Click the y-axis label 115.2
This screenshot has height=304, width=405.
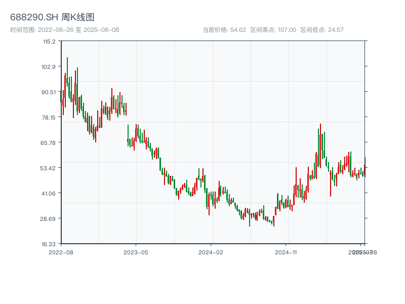49,42
